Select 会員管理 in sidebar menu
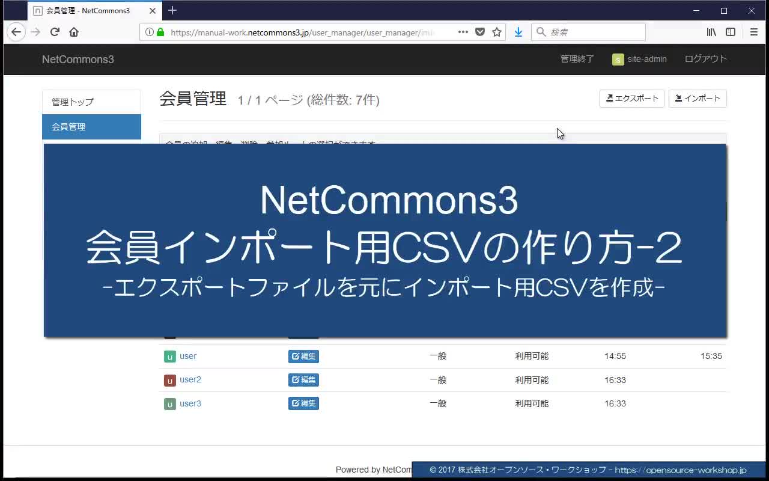This screenshot has width=769, height=481. [x=91, y=127]
